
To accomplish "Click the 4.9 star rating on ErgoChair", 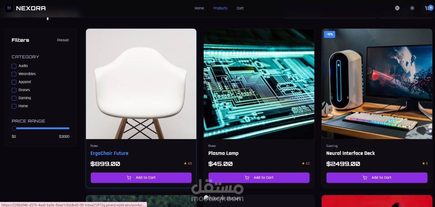I will tap(188, 164).
